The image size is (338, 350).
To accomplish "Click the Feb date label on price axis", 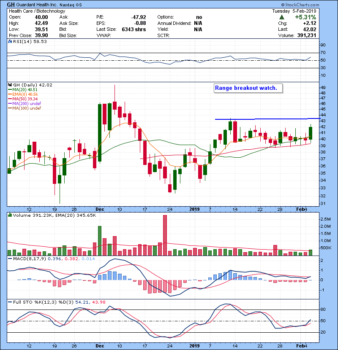I will 300,209.
